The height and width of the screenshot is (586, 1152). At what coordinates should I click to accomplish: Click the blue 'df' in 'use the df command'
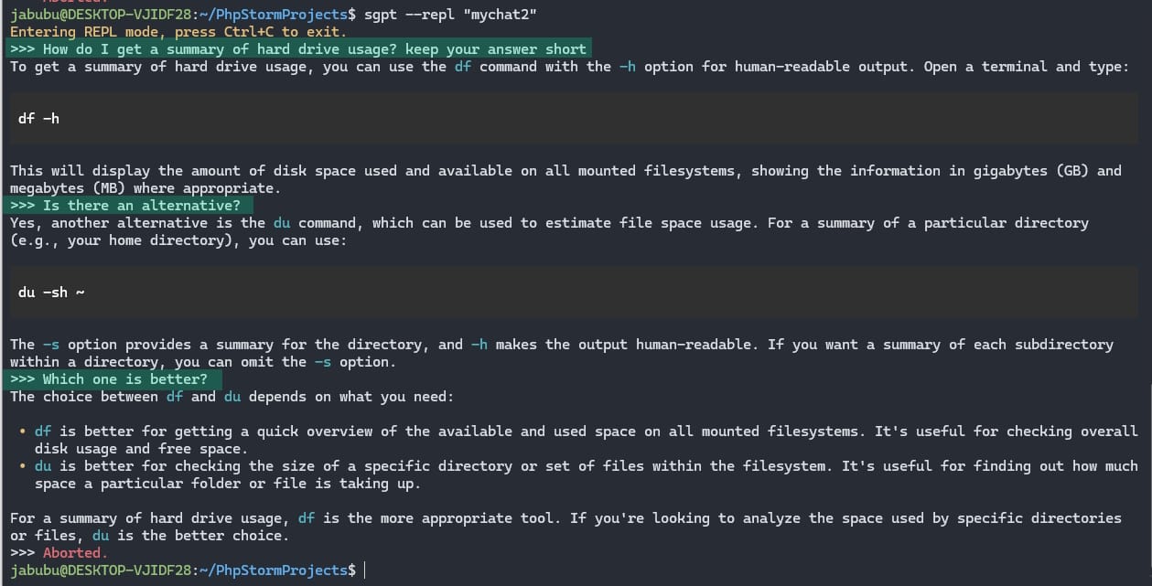(463, 67)
